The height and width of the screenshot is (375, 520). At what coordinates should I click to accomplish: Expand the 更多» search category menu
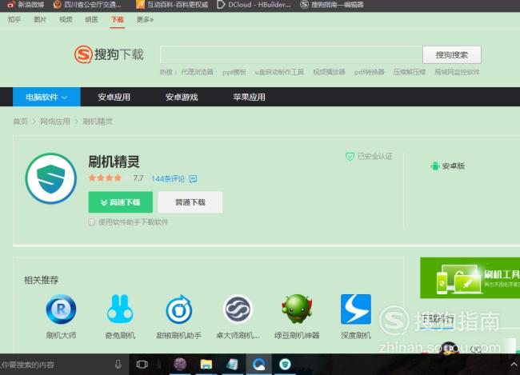point(145,19)
